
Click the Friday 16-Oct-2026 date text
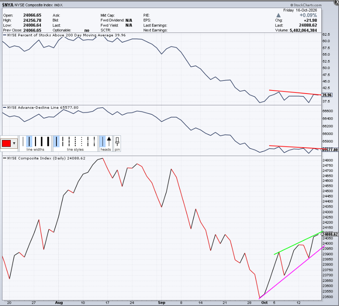coord(300,10)
